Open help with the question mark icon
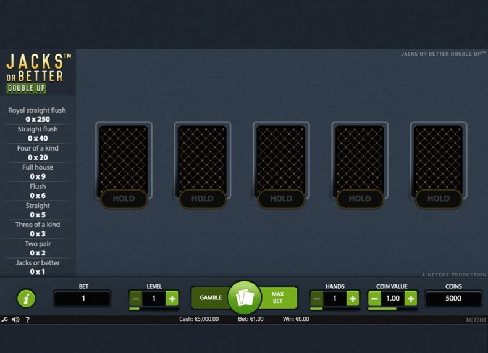 [27, 320]
